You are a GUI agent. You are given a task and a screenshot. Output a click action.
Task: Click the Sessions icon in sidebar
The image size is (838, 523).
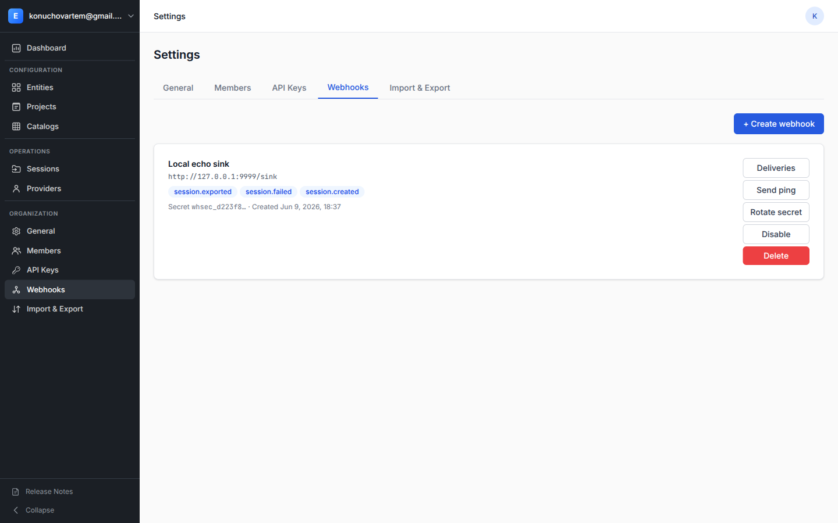[x=16, y=169]
